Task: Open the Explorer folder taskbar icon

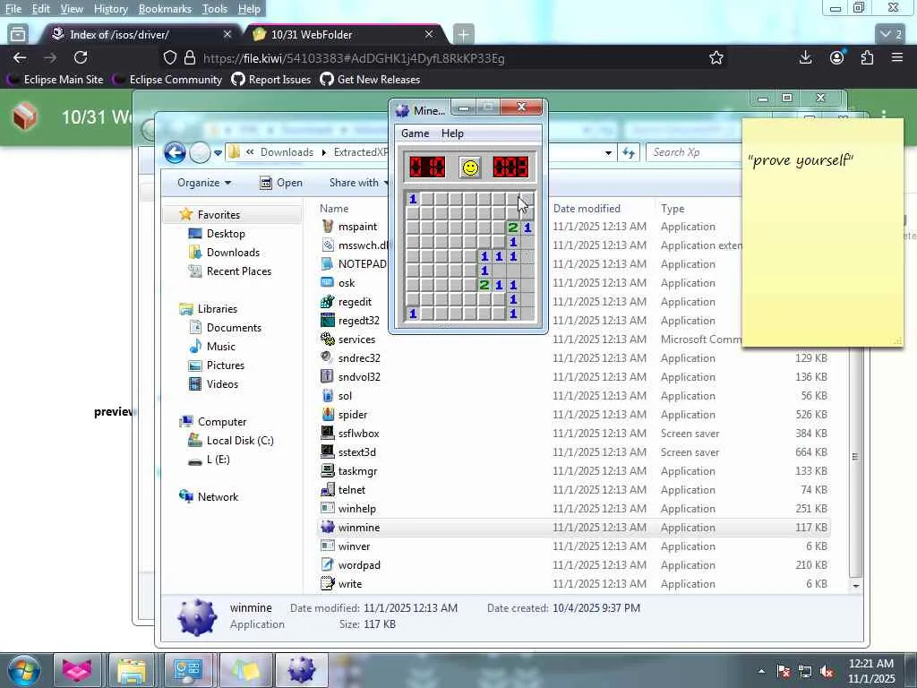Action: (132, 670)
